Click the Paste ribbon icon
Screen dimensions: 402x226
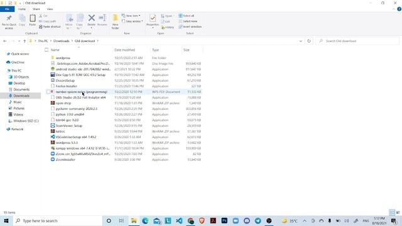[33, 20]
